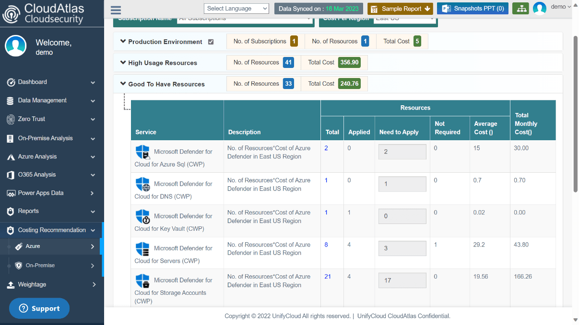Click Need to Apply field for Storage Accounts

(402, 280)
